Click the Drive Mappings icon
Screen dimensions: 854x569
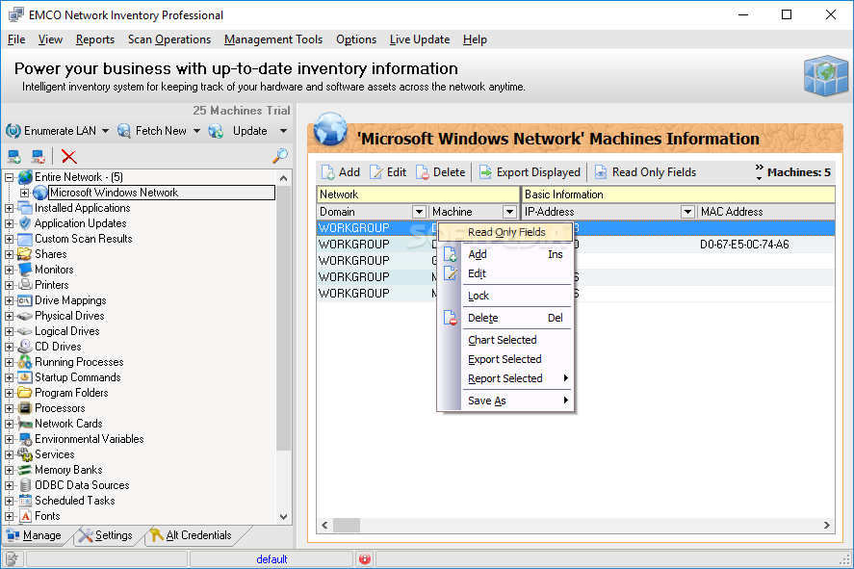25,300
